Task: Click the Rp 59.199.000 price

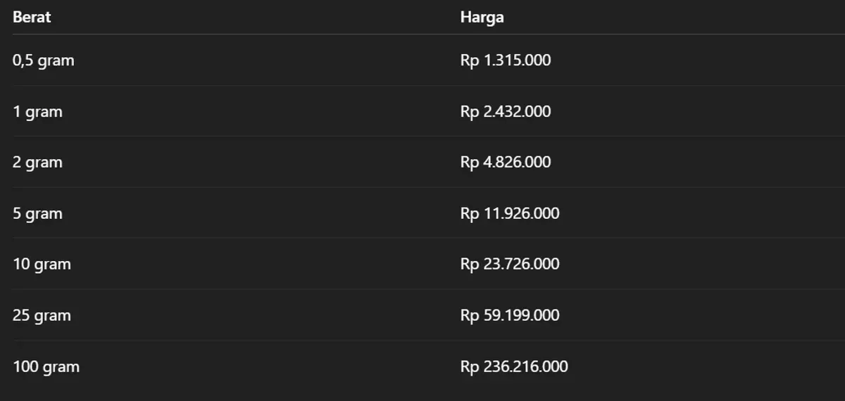Action: (x=510, y=315)
